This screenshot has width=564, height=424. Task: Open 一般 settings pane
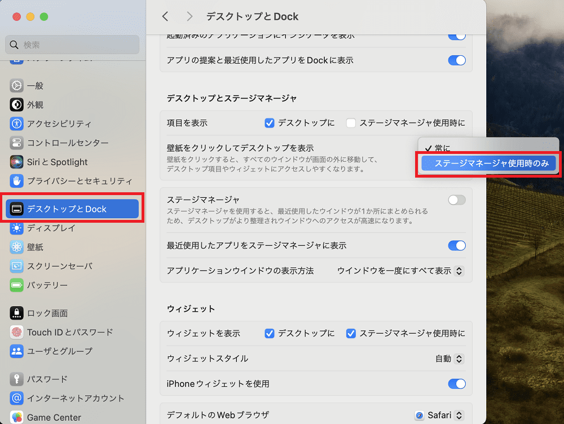(x=72, y=86)
